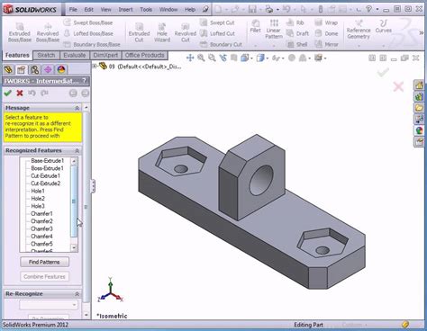This screenshot has width=427, height=331.
Task: Select the Extruded Boss/Base tool
Action: (x=20, y=32)
